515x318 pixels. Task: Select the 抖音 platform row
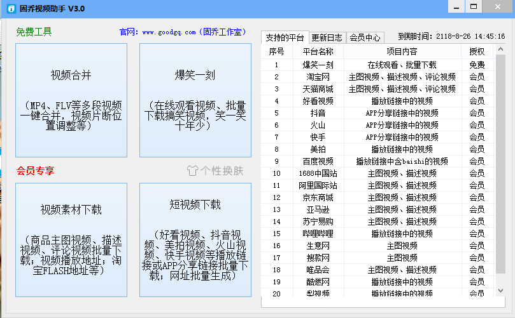(x=377, y=113)
